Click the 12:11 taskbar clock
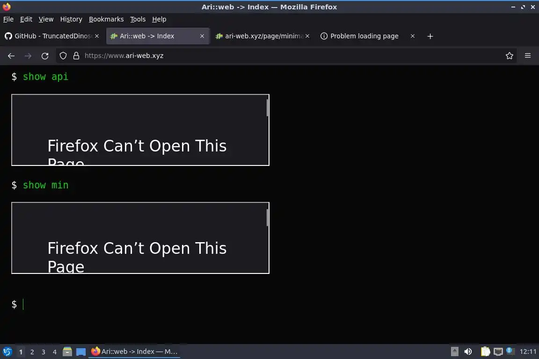Screen dimensions: 539x359 point(528,352)
